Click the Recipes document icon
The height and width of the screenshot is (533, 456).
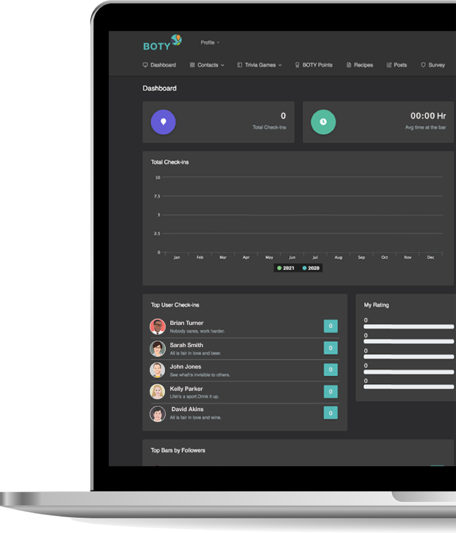pyautogui.click(x=349, y=65)
